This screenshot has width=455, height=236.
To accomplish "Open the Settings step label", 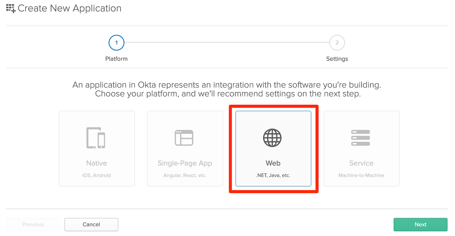I will click(x=337, y=59).
